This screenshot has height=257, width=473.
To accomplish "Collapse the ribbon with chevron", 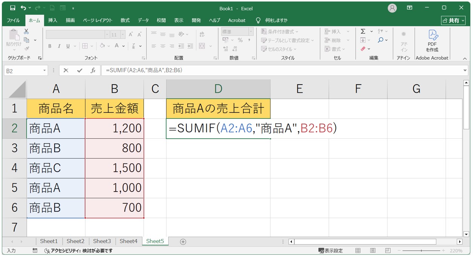I will pyautogui.click(x=464, y=58).
